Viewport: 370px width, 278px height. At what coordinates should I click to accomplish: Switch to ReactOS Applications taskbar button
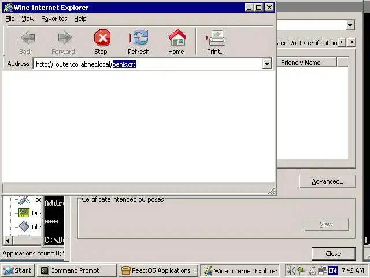coord(158,270)
